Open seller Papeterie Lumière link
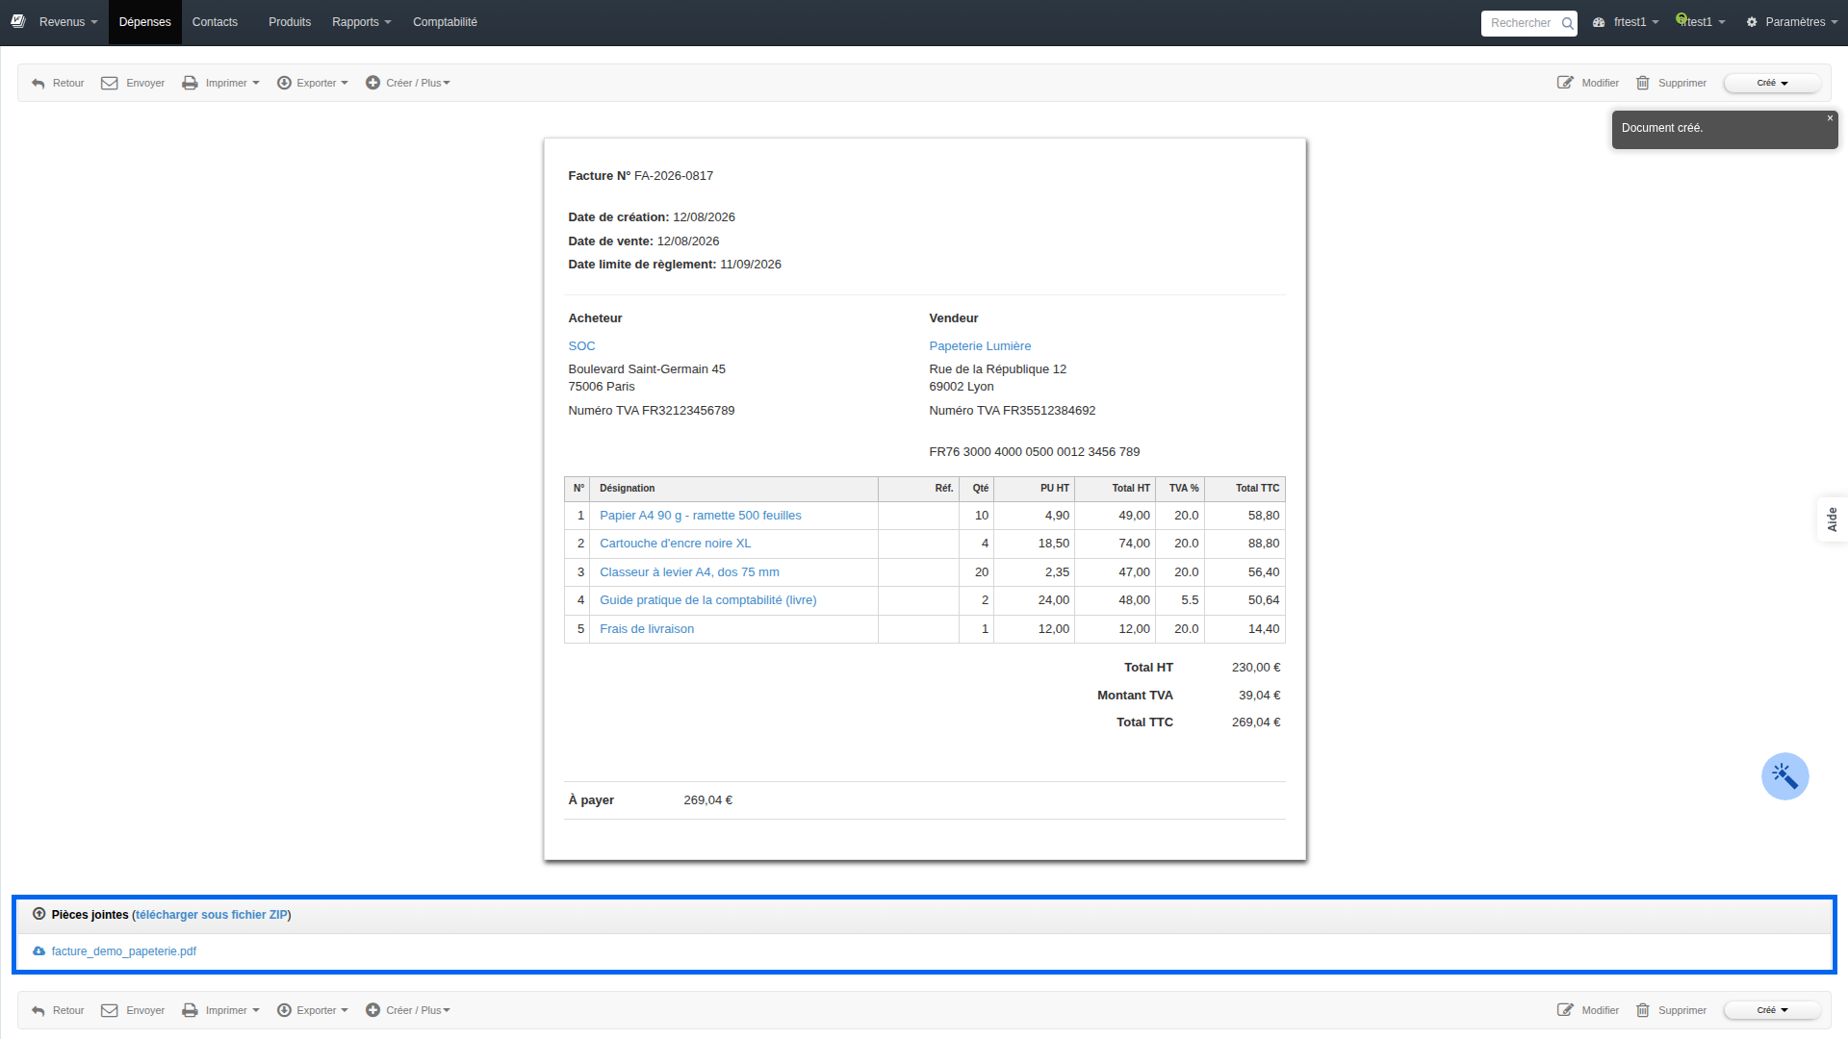The height and width of the screenshot is (1039, 1848). 980,346
